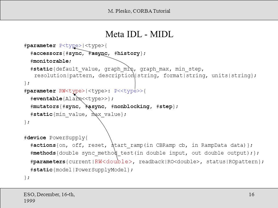The width and height of the screenshot is (278, 208).
Task: Click the "sync_method_test" method name
Action: click(108, 153)
